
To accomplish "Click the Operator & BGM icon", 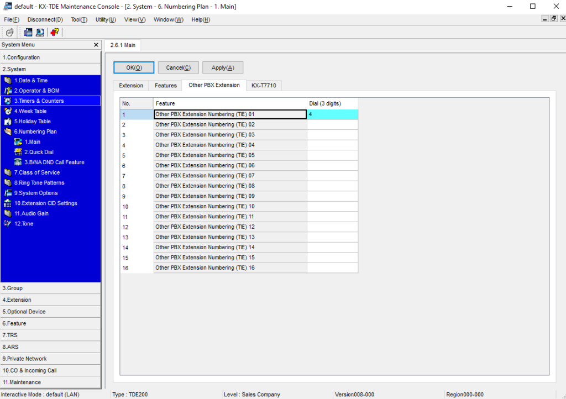I will click(8, 91).
